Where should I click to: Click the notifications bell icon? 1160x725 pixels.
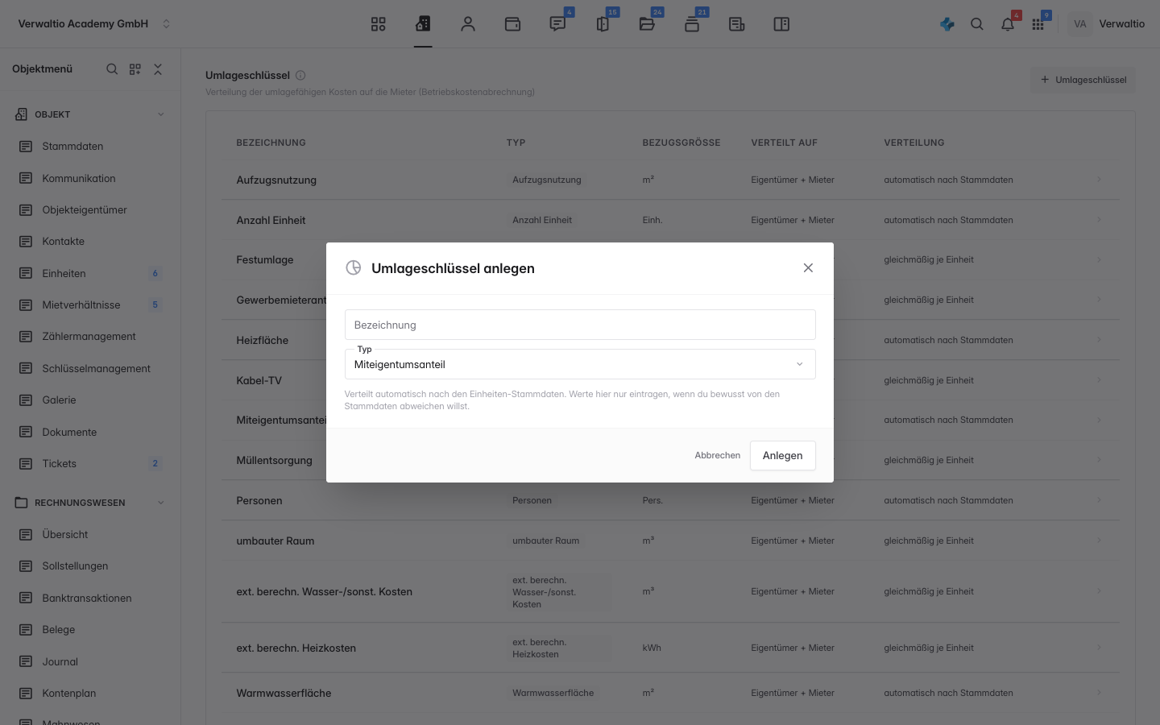tap(1008, 24)
